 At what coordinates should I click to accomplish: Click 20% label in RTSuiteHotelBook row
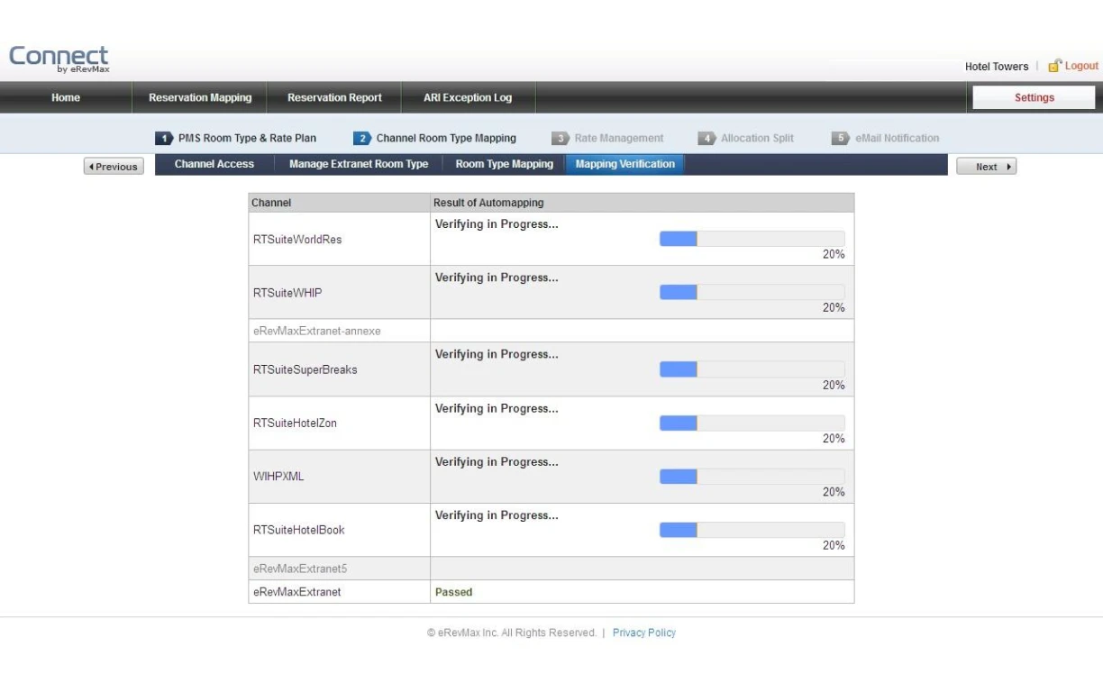pyautogui.click(x=834, y=546)
